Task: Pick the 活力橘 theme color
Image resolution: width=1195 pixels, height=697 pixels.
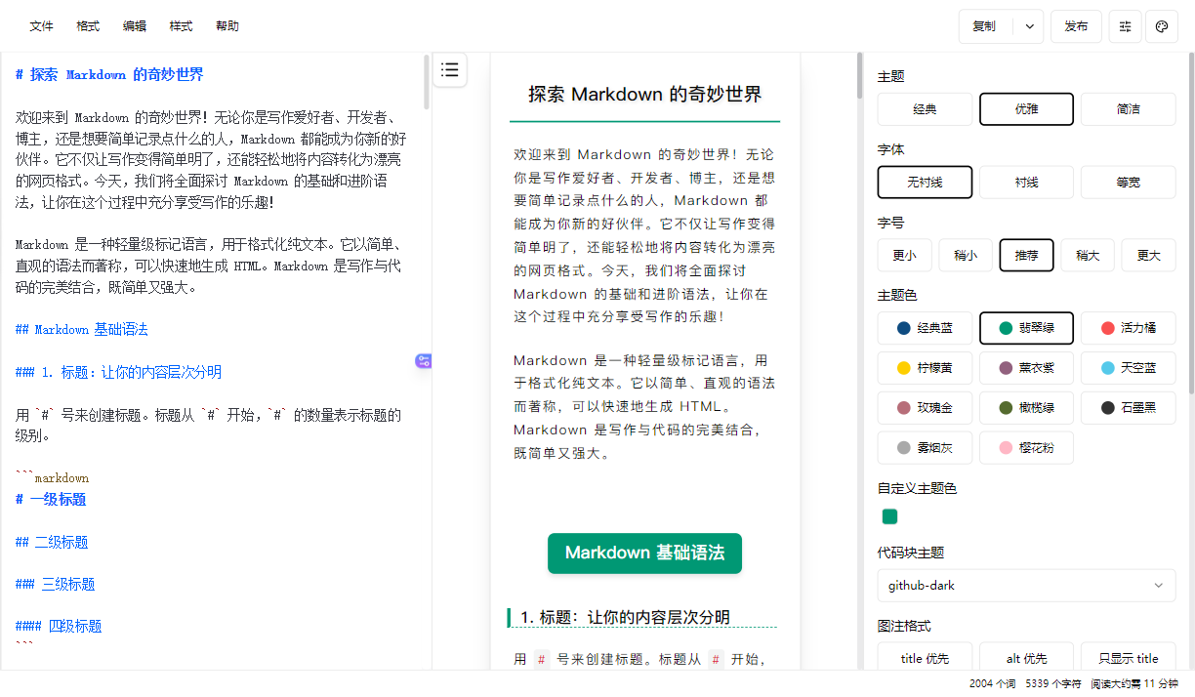Action: point(1128,328)
